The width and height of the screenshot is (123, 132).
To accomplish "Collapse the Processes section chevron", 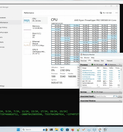I will [x=120, y=65].
